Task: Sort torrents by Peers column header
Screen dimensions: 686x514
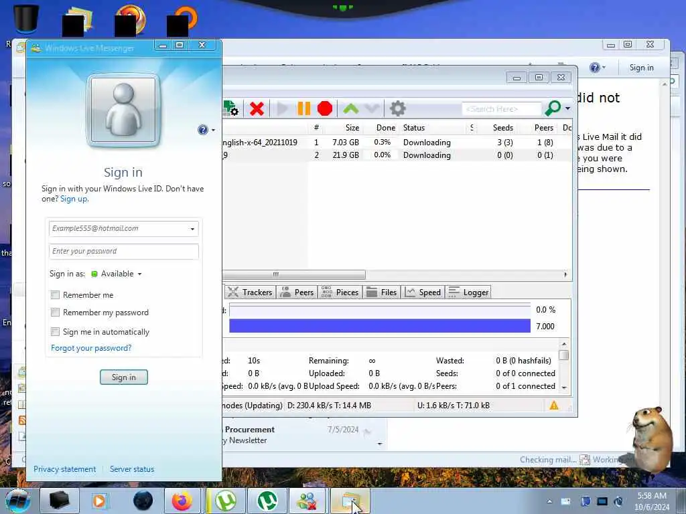Action: [x=543, y=128]
